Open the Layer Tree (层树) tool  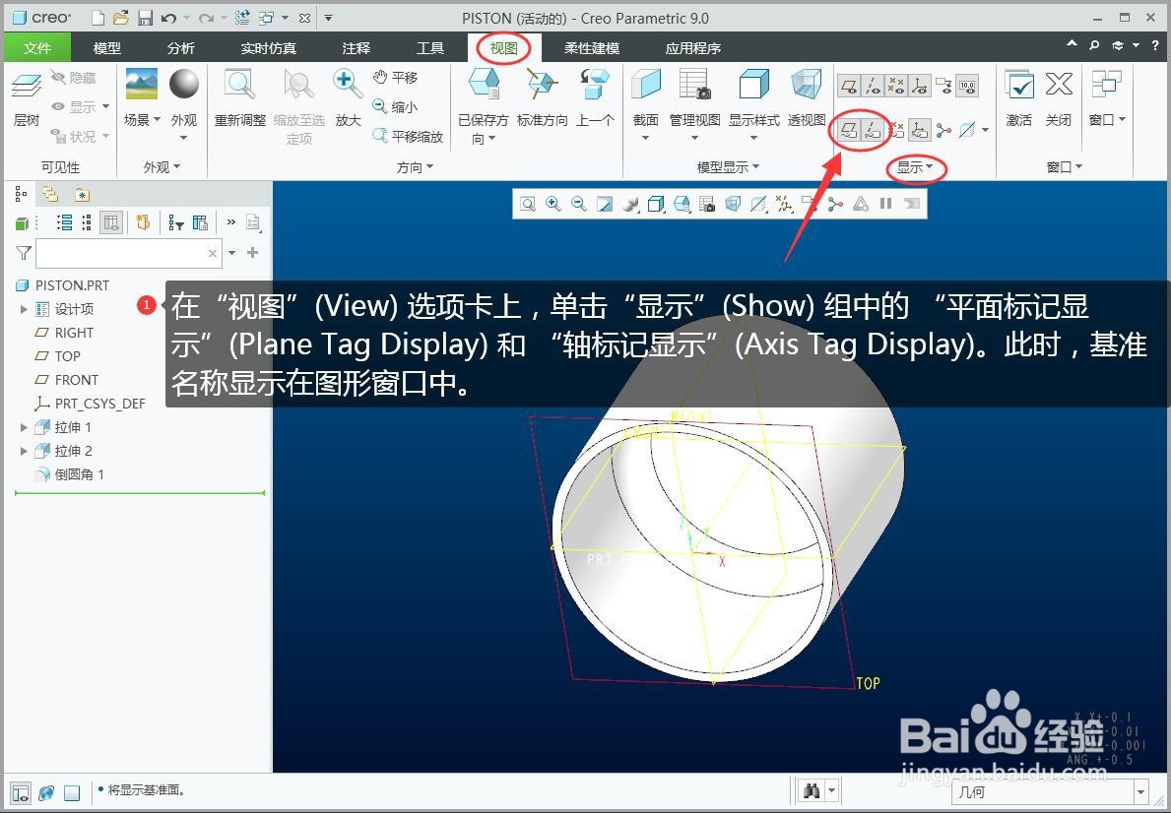[x=27, y=97]
